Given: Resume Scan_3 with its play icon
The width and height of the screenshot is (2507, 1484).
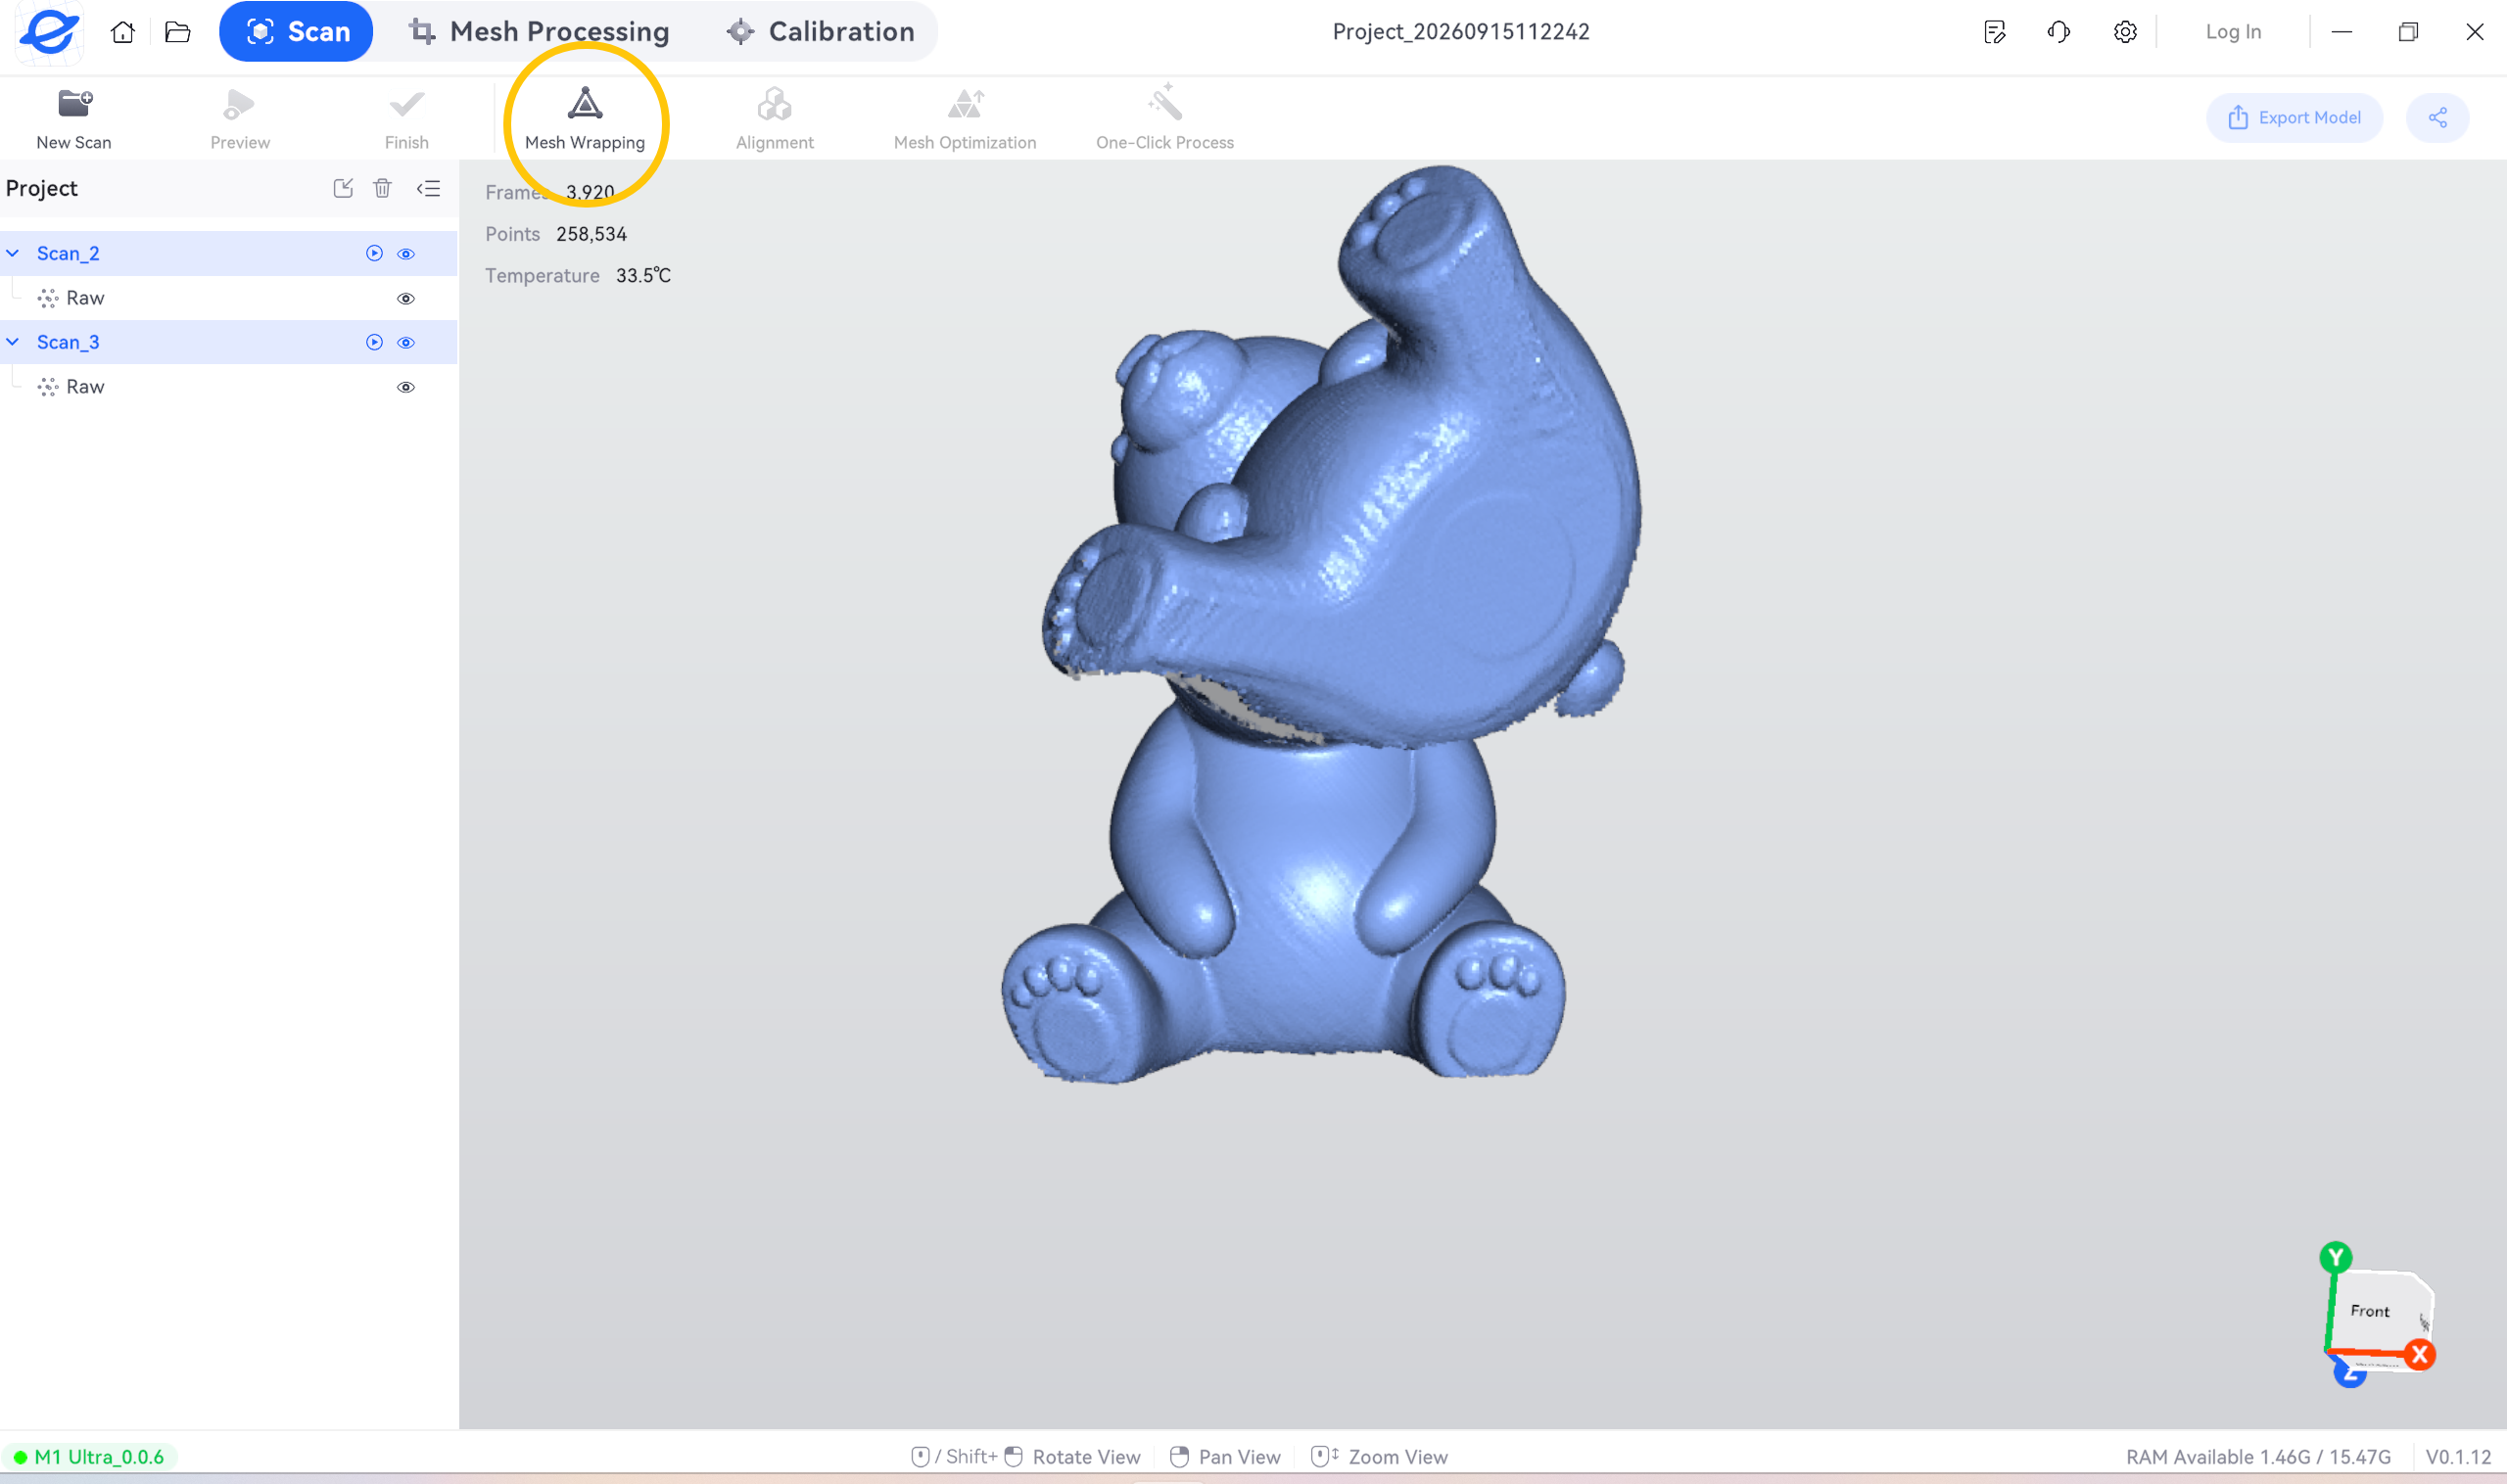Looking at the screenshot, I should 374,343.
